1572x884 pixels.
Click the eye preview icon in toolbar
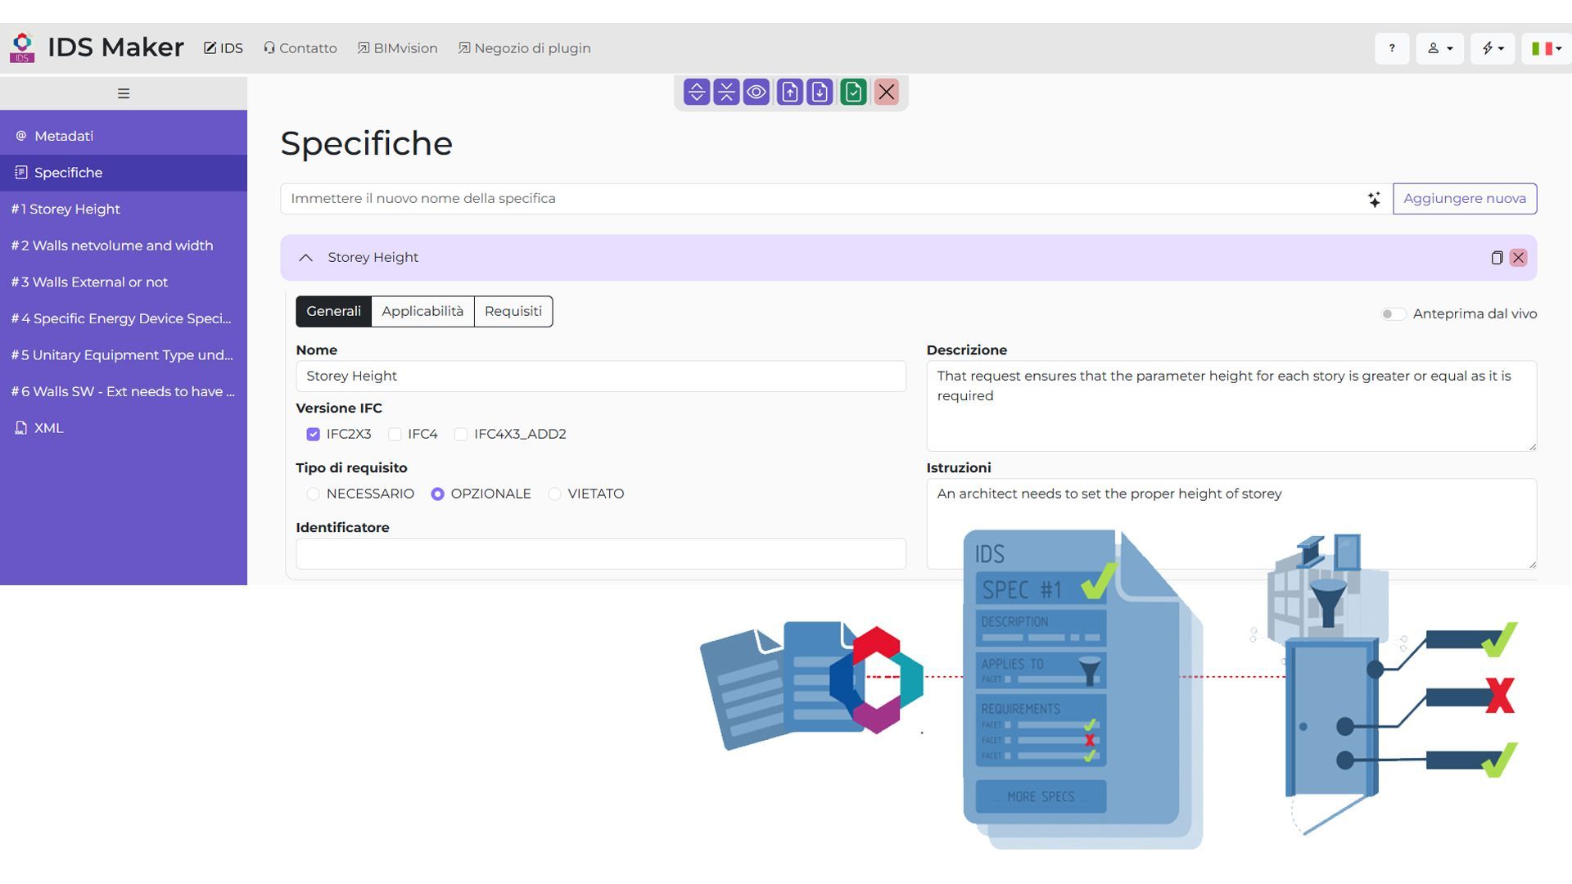coord(757,92)
